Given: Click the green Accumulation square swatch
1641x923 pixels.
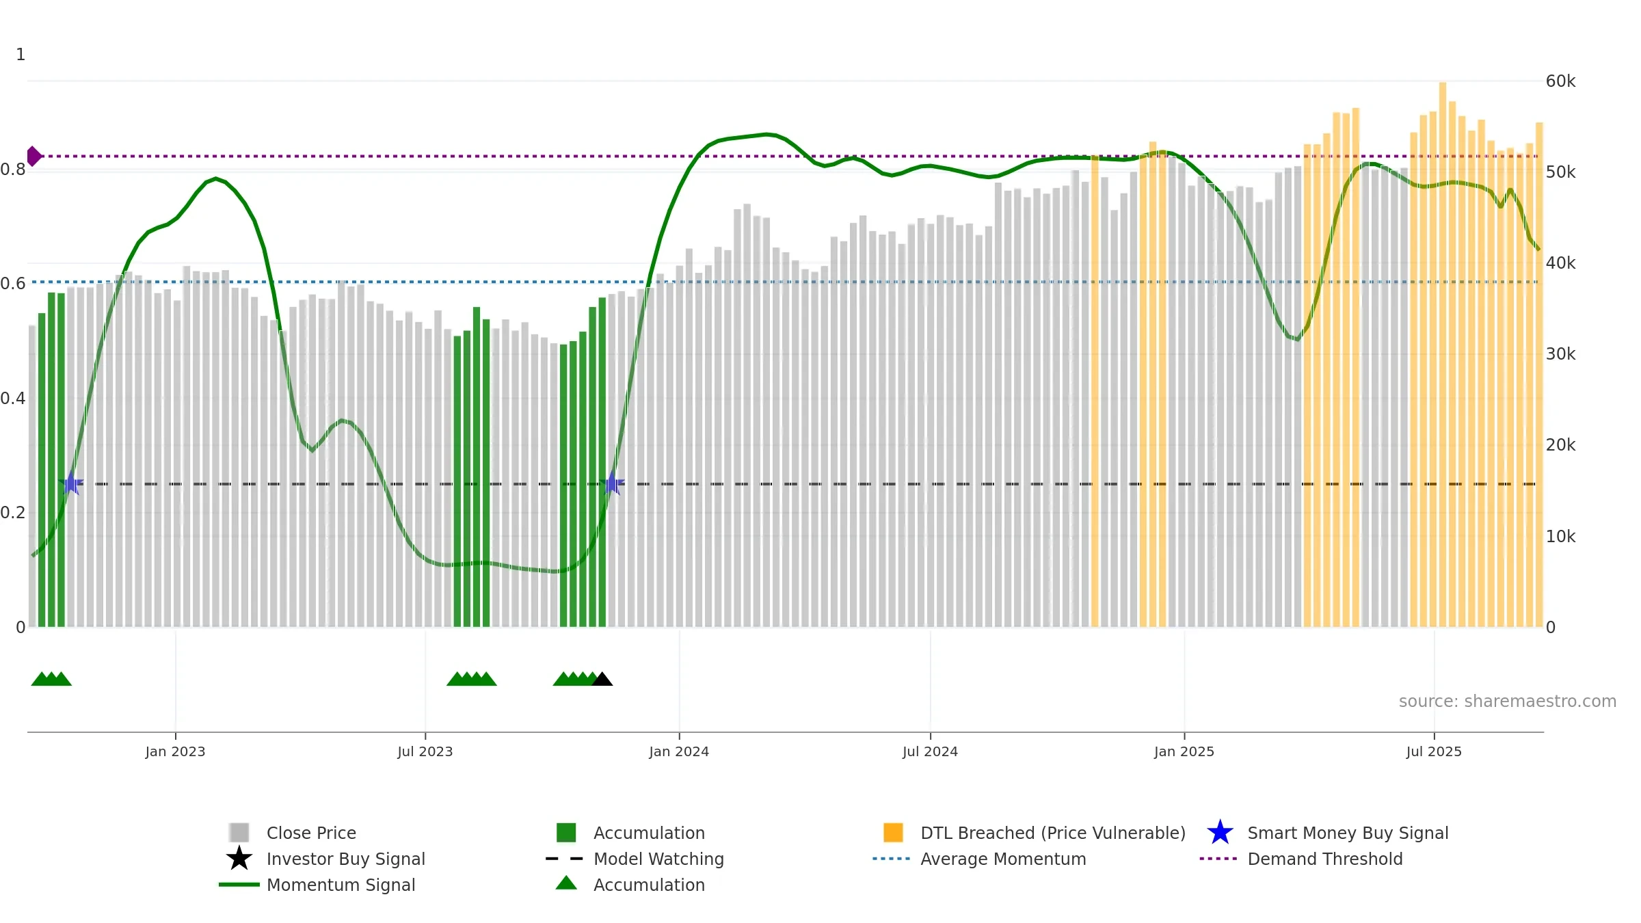Looking at the screenshot, I should pyautogui.click(x=566, y=833).
